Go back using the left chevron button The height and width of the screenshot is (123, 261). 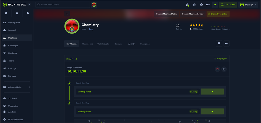click(x=67, y=14)
